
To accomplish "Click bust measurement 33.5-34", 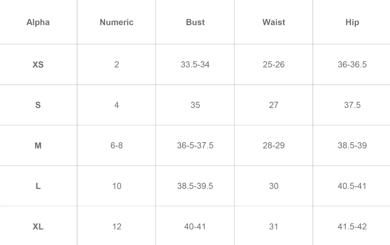I will tap(195, 65).
